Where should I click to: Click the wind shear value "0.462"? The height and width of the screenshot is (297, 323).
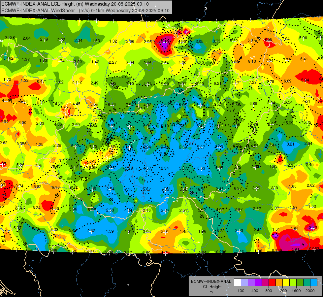click(x=9, y=58)
